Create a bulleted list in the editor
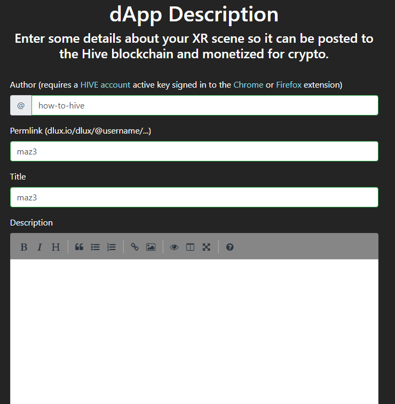395x404 pixels. [95, 247]
